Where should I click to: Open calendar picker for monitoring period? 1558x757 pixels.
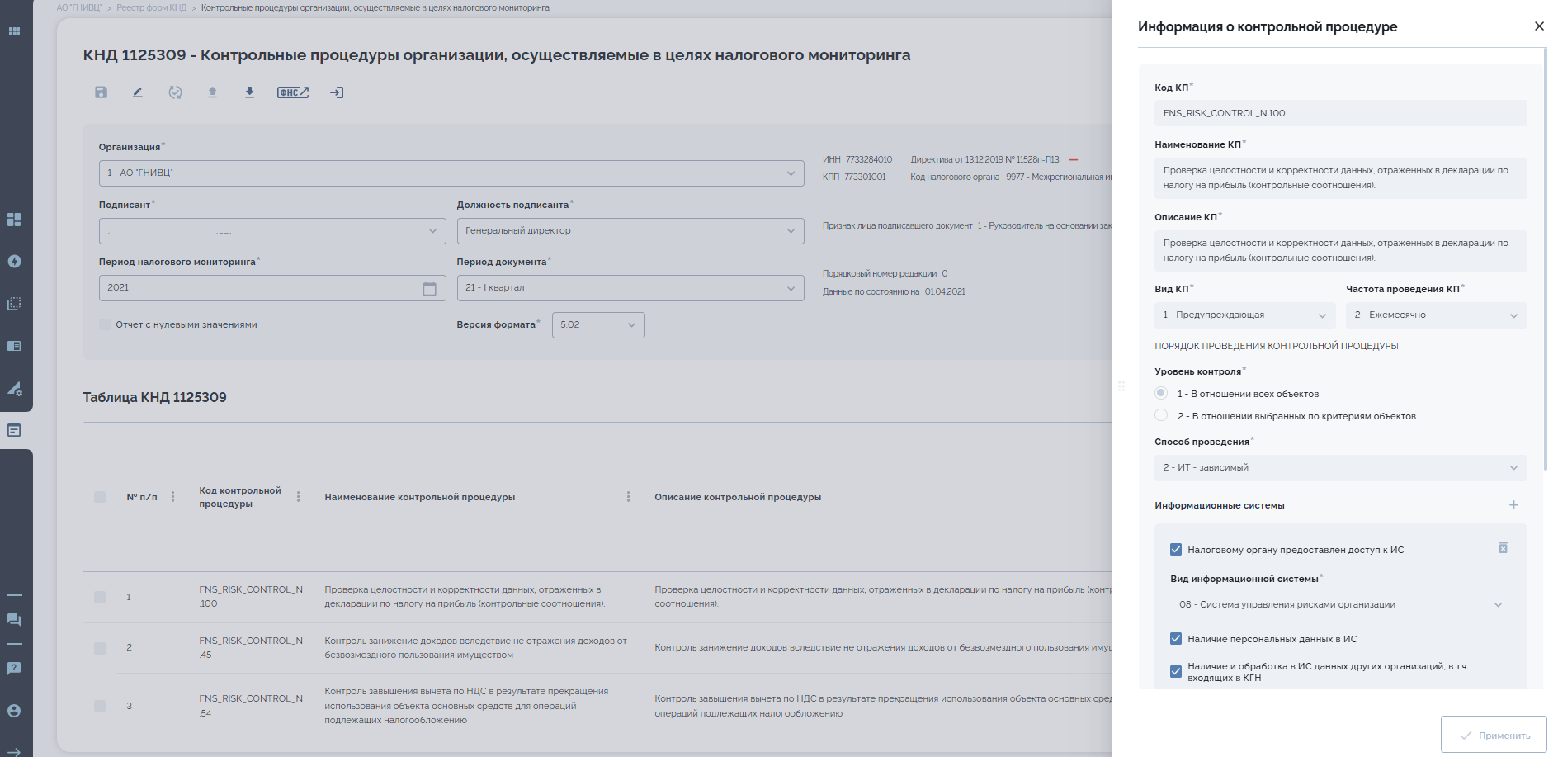click(429, 288)
